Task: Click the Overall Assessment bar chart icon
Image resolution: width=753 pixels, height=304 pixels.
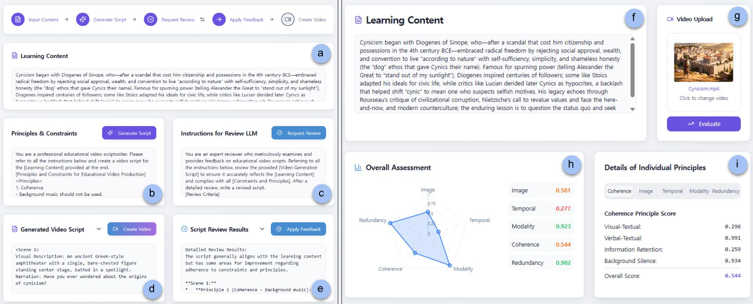Action: (x=358, y=168)
